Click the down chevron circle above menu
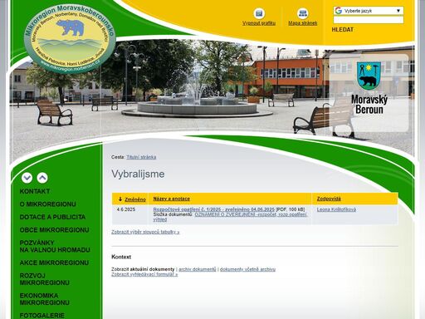Viewport: 425px width, 319px height. [x=27, y=178]
